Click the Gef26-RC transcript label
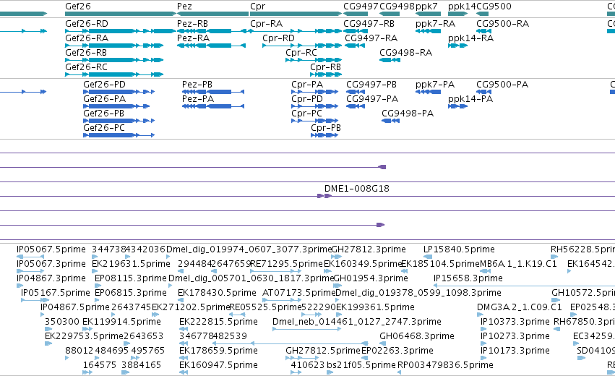 86,67
